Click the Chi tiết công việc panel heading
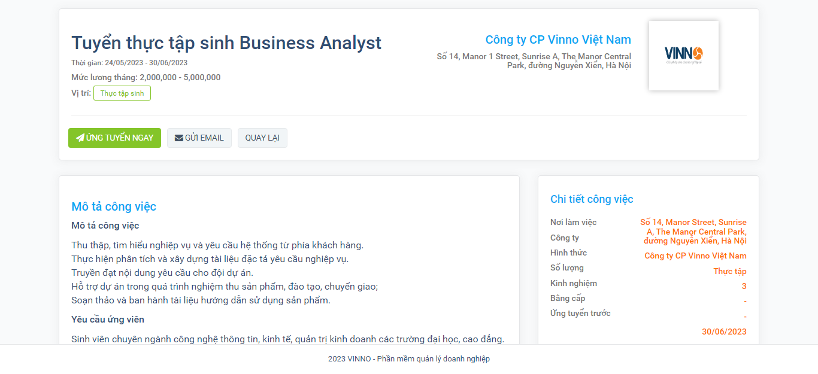Screen dimensions: 818x374 (x=592, y=199)
